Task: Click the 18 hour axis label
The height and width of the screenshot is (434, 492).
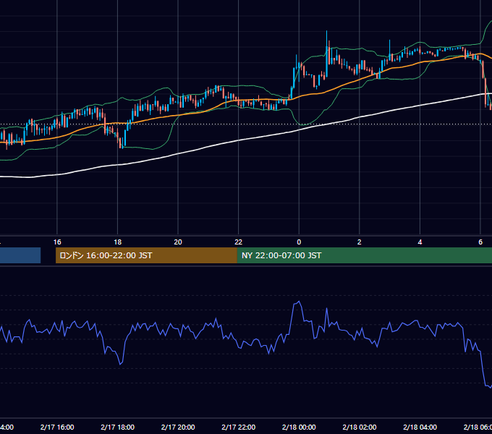Action: point(117,242)
